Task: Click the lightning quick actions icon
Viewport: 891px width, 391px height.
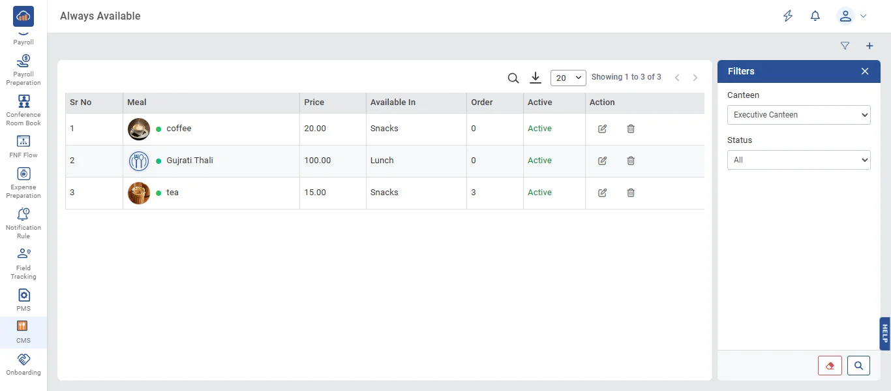Action: tap(788, 16)
